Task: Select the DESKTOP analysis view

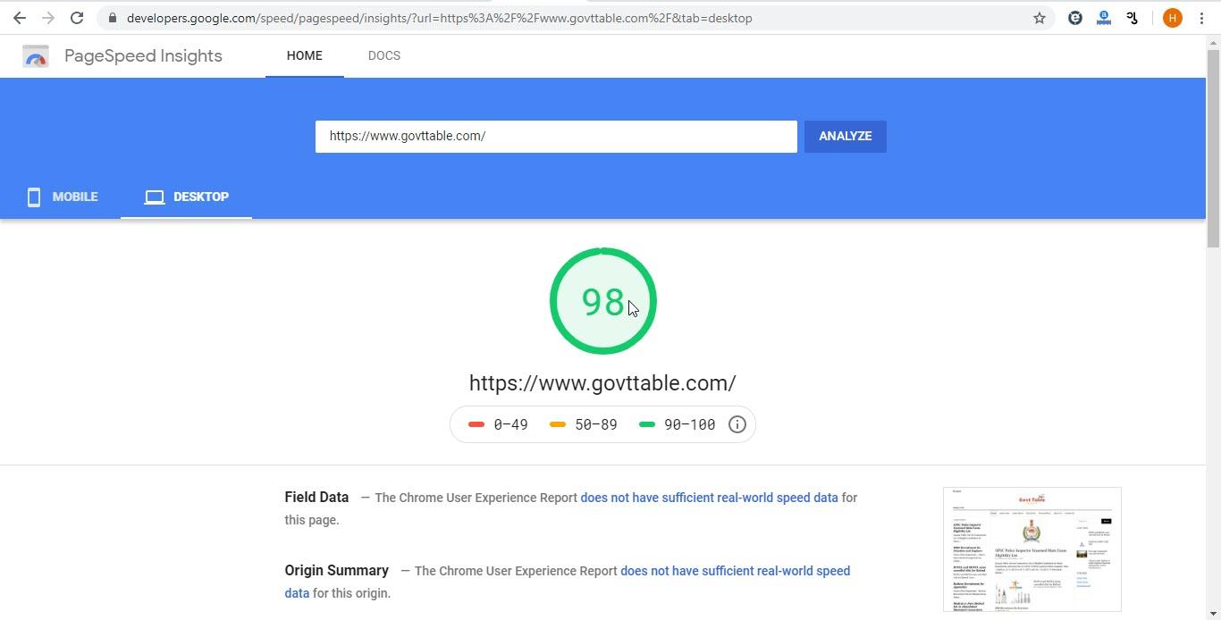Action: tap(186, 197)
